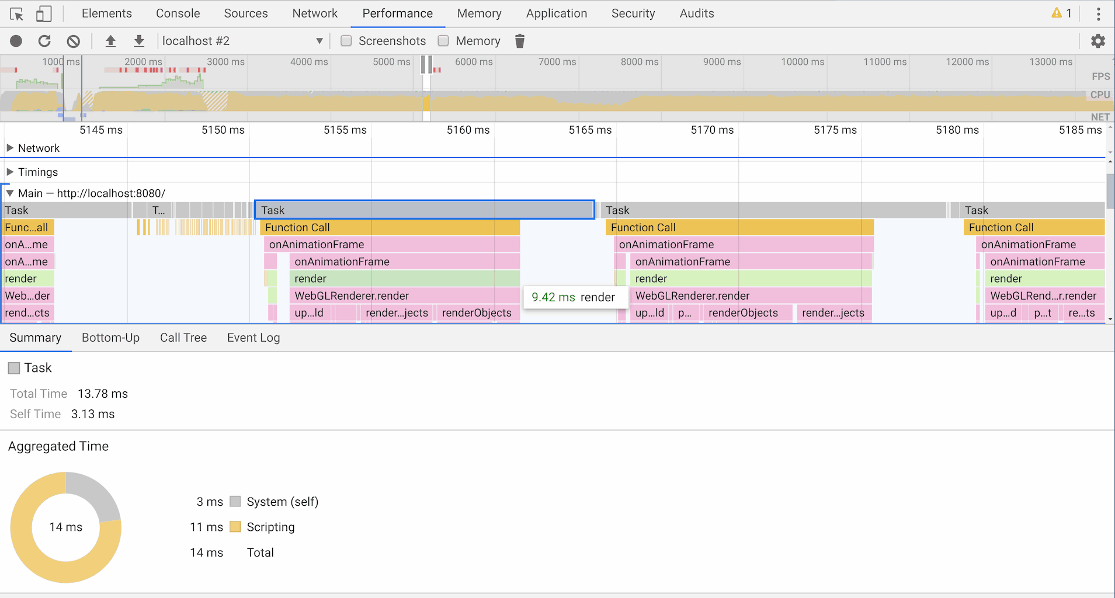Start recording a performance profile
The image size is (1115, 598).
(16, 41)
